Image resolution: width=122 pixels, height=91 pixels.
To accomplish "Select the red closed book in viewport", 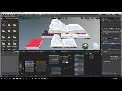I will pyautogui.click(x=34, y=44).
